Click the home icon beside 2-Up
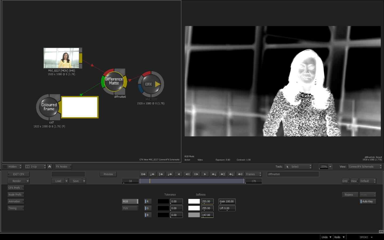 click(50, 166)
